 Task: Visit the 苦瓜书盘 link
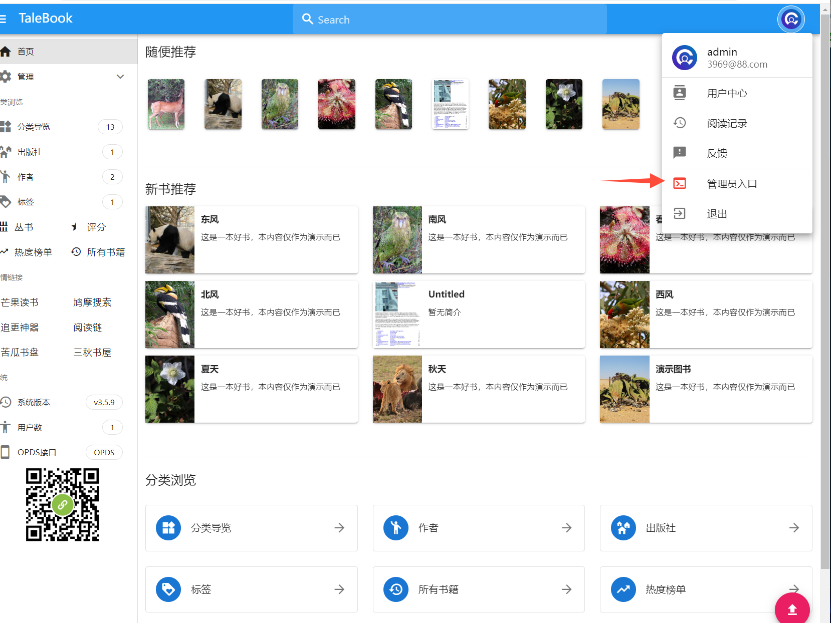point(20,352)
